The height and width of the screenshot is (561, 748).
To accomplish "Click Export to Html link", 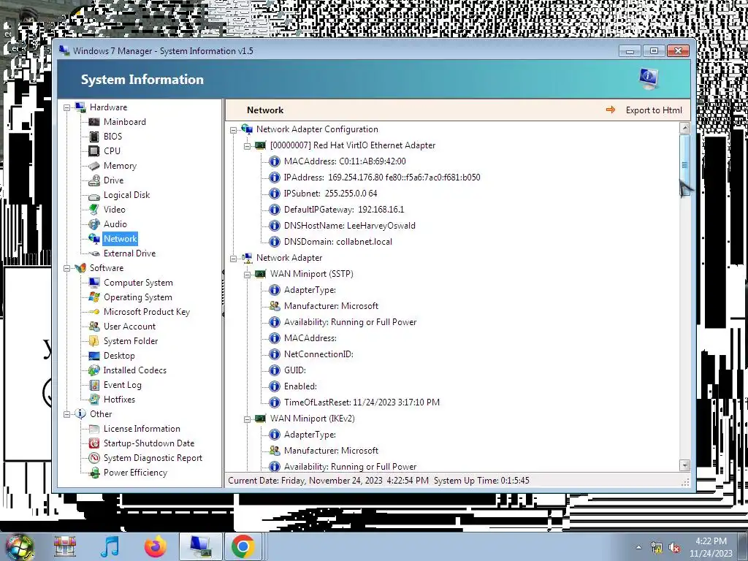I will click(x=654, y=110).
